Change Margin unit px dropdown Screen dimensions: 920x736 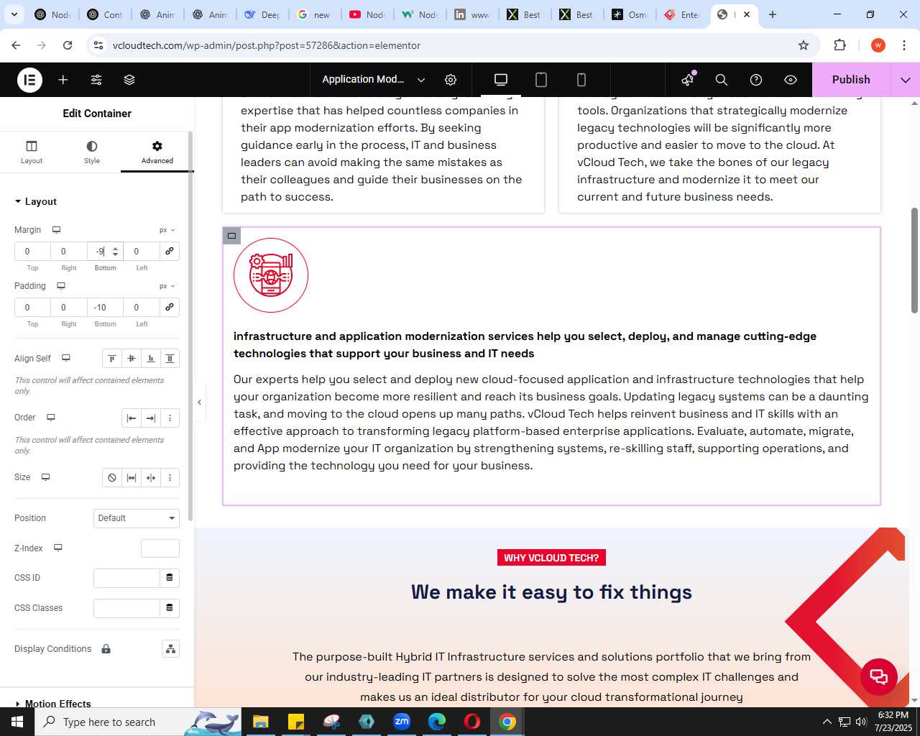pos(167,230)
